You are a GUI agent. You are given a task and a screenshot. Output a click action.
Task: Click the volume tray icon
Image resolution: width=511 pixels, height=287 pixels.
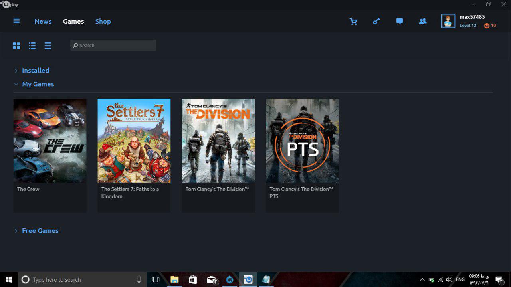(449, 279)
